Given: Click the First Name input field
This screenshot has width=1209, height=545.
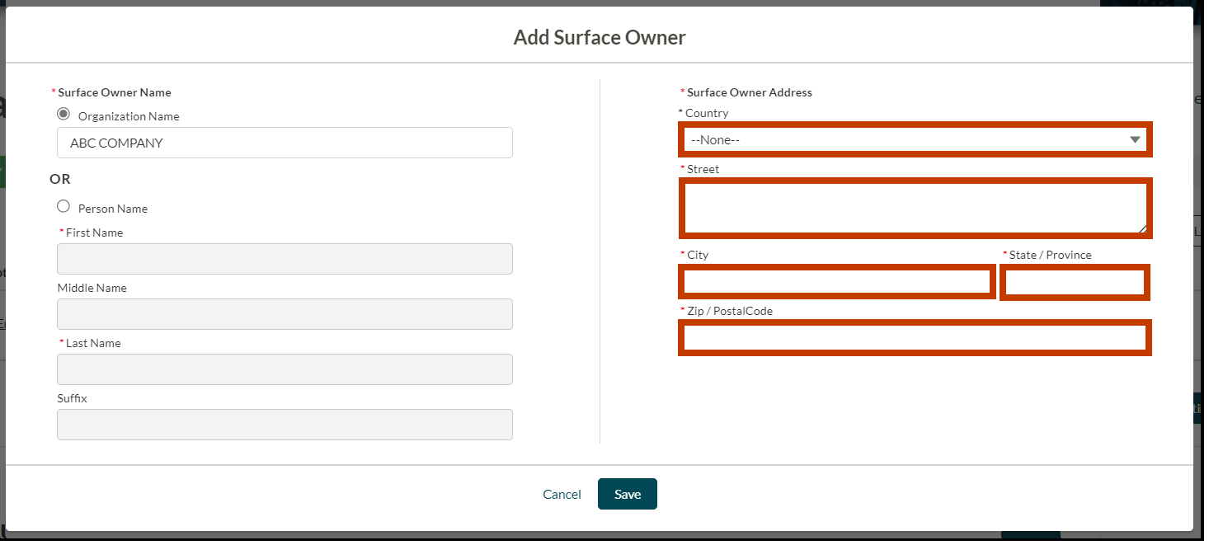Looking at the screenshot, I should (284, 258).
